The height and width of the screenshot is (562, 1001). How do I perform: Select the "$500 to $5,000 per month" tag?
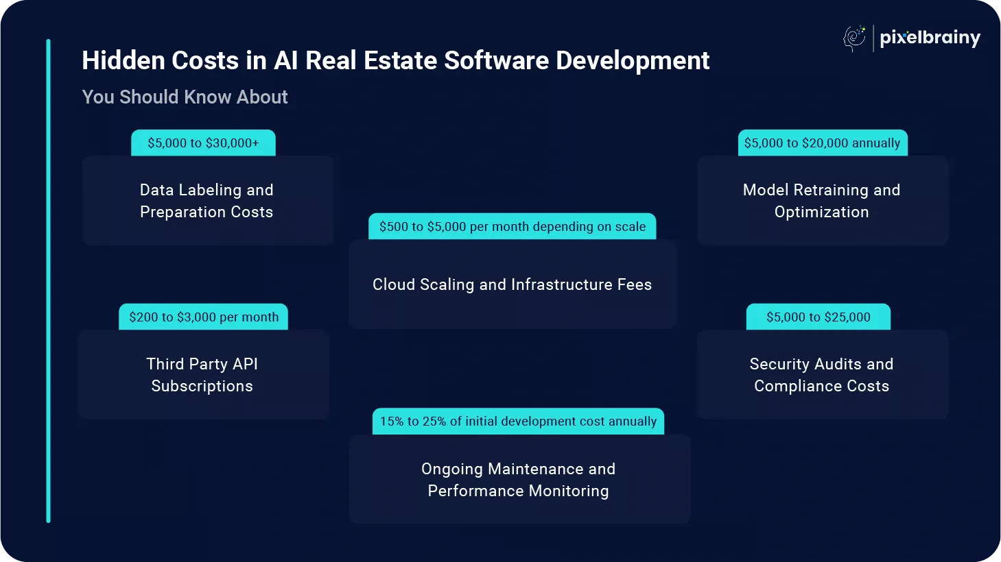512,227
